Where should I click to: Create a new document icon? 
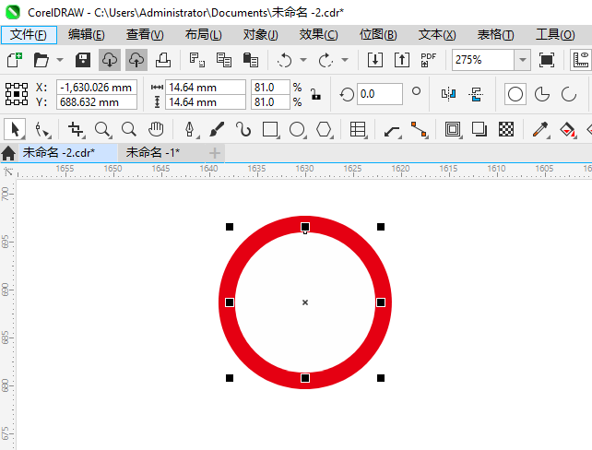15,60
